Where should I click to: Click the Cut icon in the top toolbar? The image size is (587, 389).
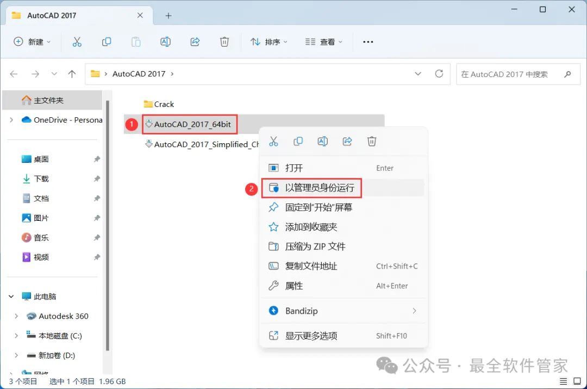click(77, 42)
